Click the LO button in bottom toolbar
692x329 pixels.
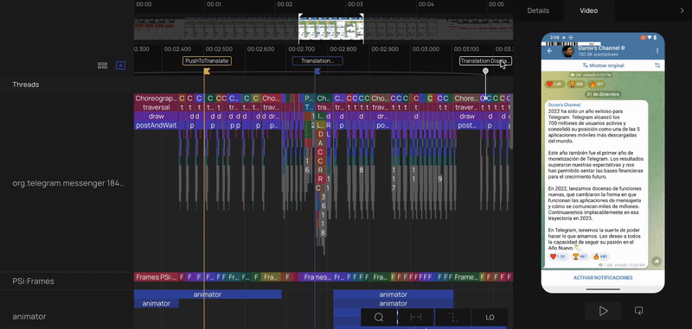coord(490,317)
